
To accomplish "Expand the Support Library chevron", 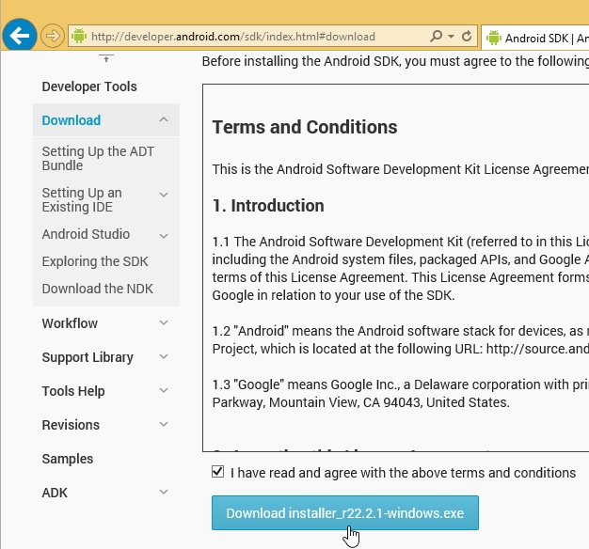I will (164, 356).
